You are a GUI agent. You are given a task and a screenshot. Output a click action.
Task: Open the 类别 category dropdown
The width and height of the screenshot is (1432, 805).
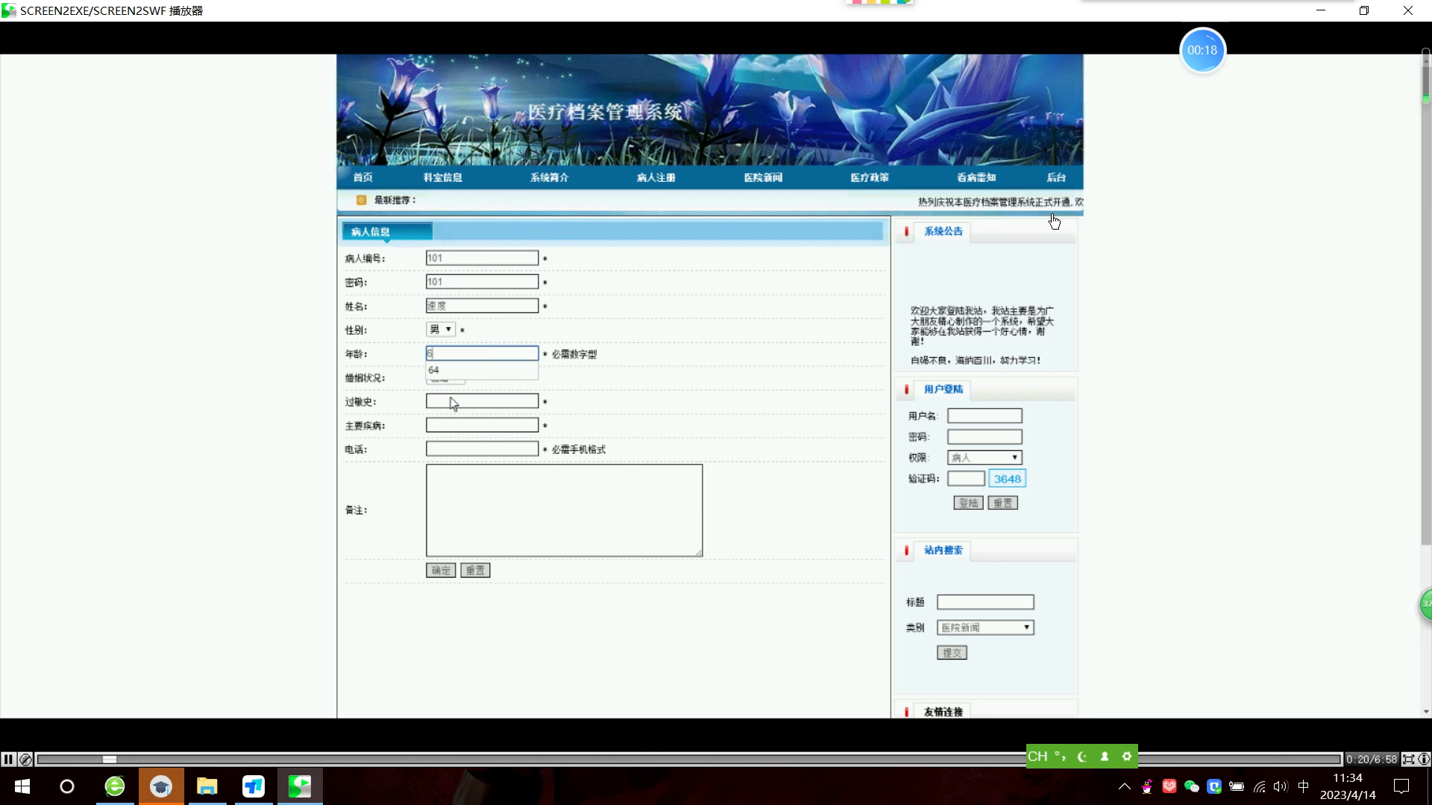(985, 628)
